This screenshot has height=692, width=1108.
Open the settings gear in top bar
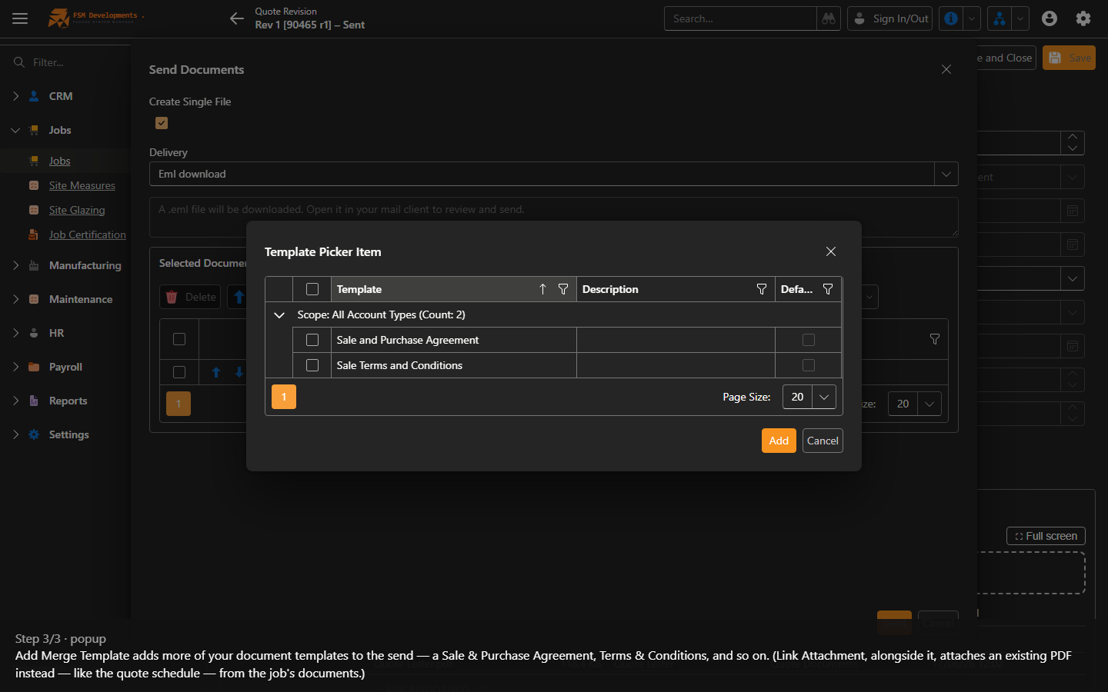point(1083,18)
